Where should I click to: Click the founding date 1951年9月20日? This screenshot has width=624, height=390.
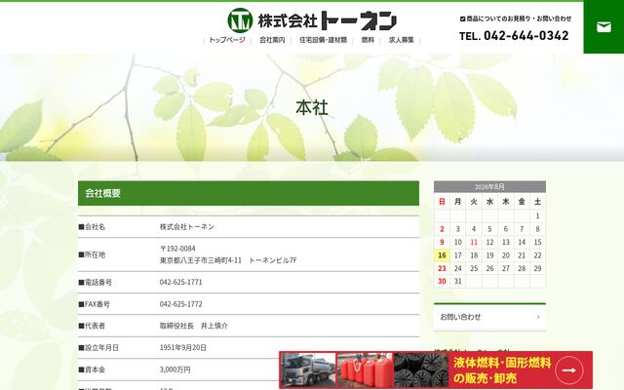point(183,348)
